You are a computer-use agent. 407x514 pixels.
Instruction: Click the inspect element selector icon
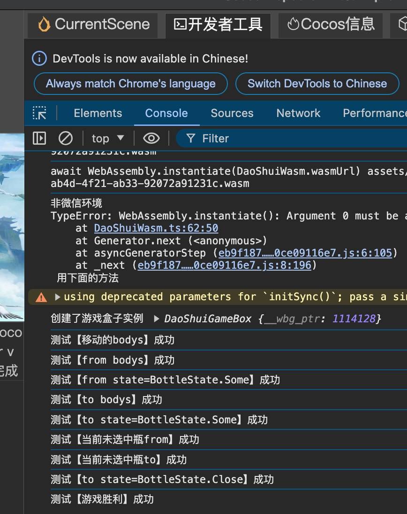(39, 113)
